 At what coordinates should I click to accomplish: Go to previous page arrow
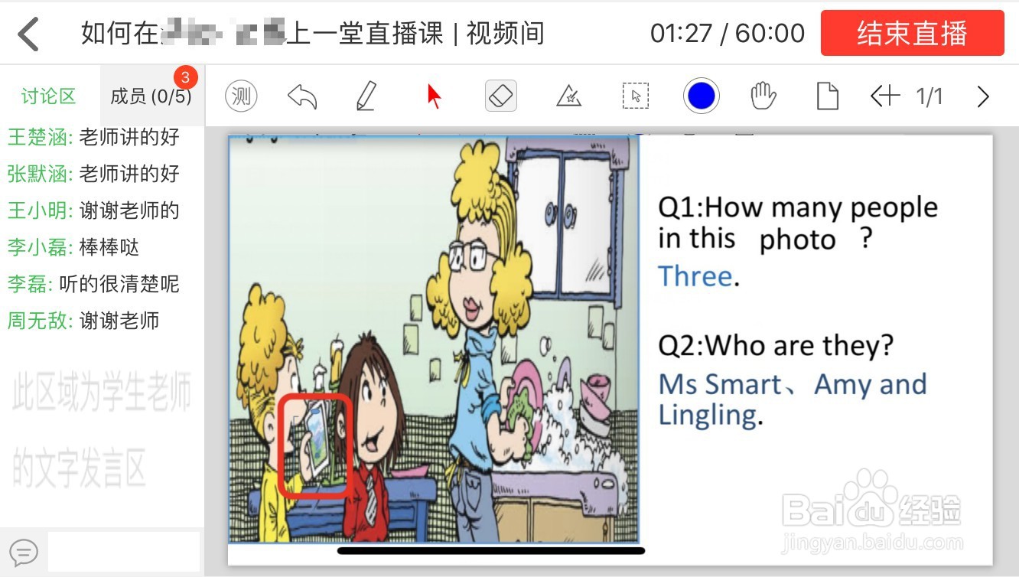click(x=885, y=96)
